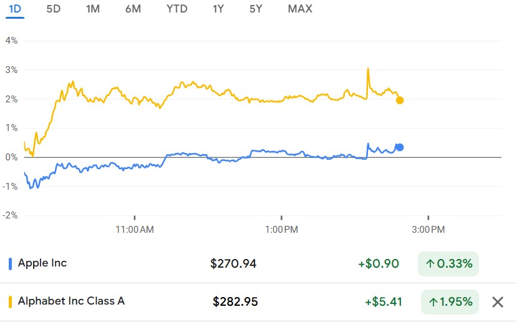Switch to the 1M time range

[x=93, y=9]
